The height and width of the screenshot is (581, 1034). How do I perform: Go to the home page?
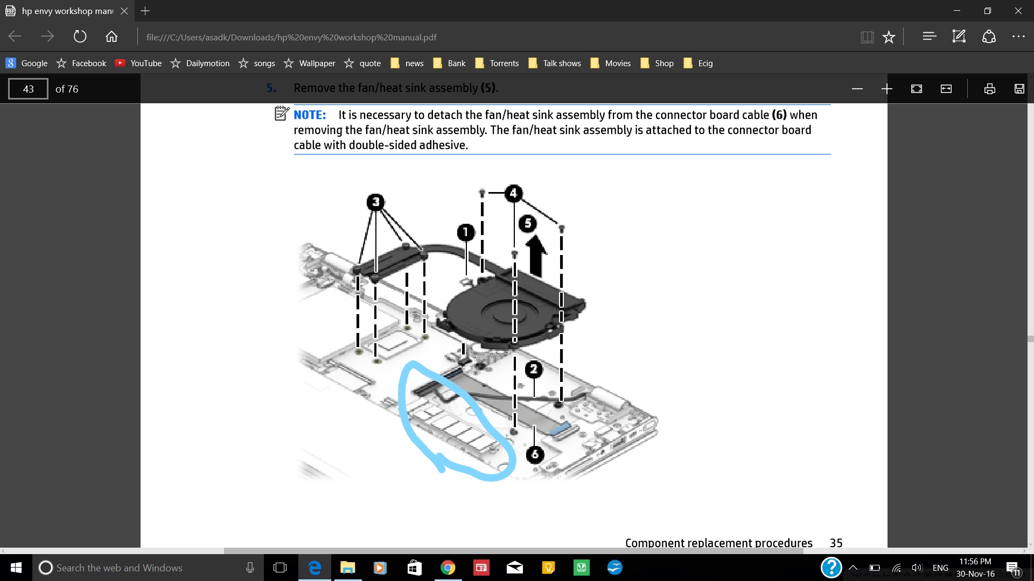(x=111, y=37)
